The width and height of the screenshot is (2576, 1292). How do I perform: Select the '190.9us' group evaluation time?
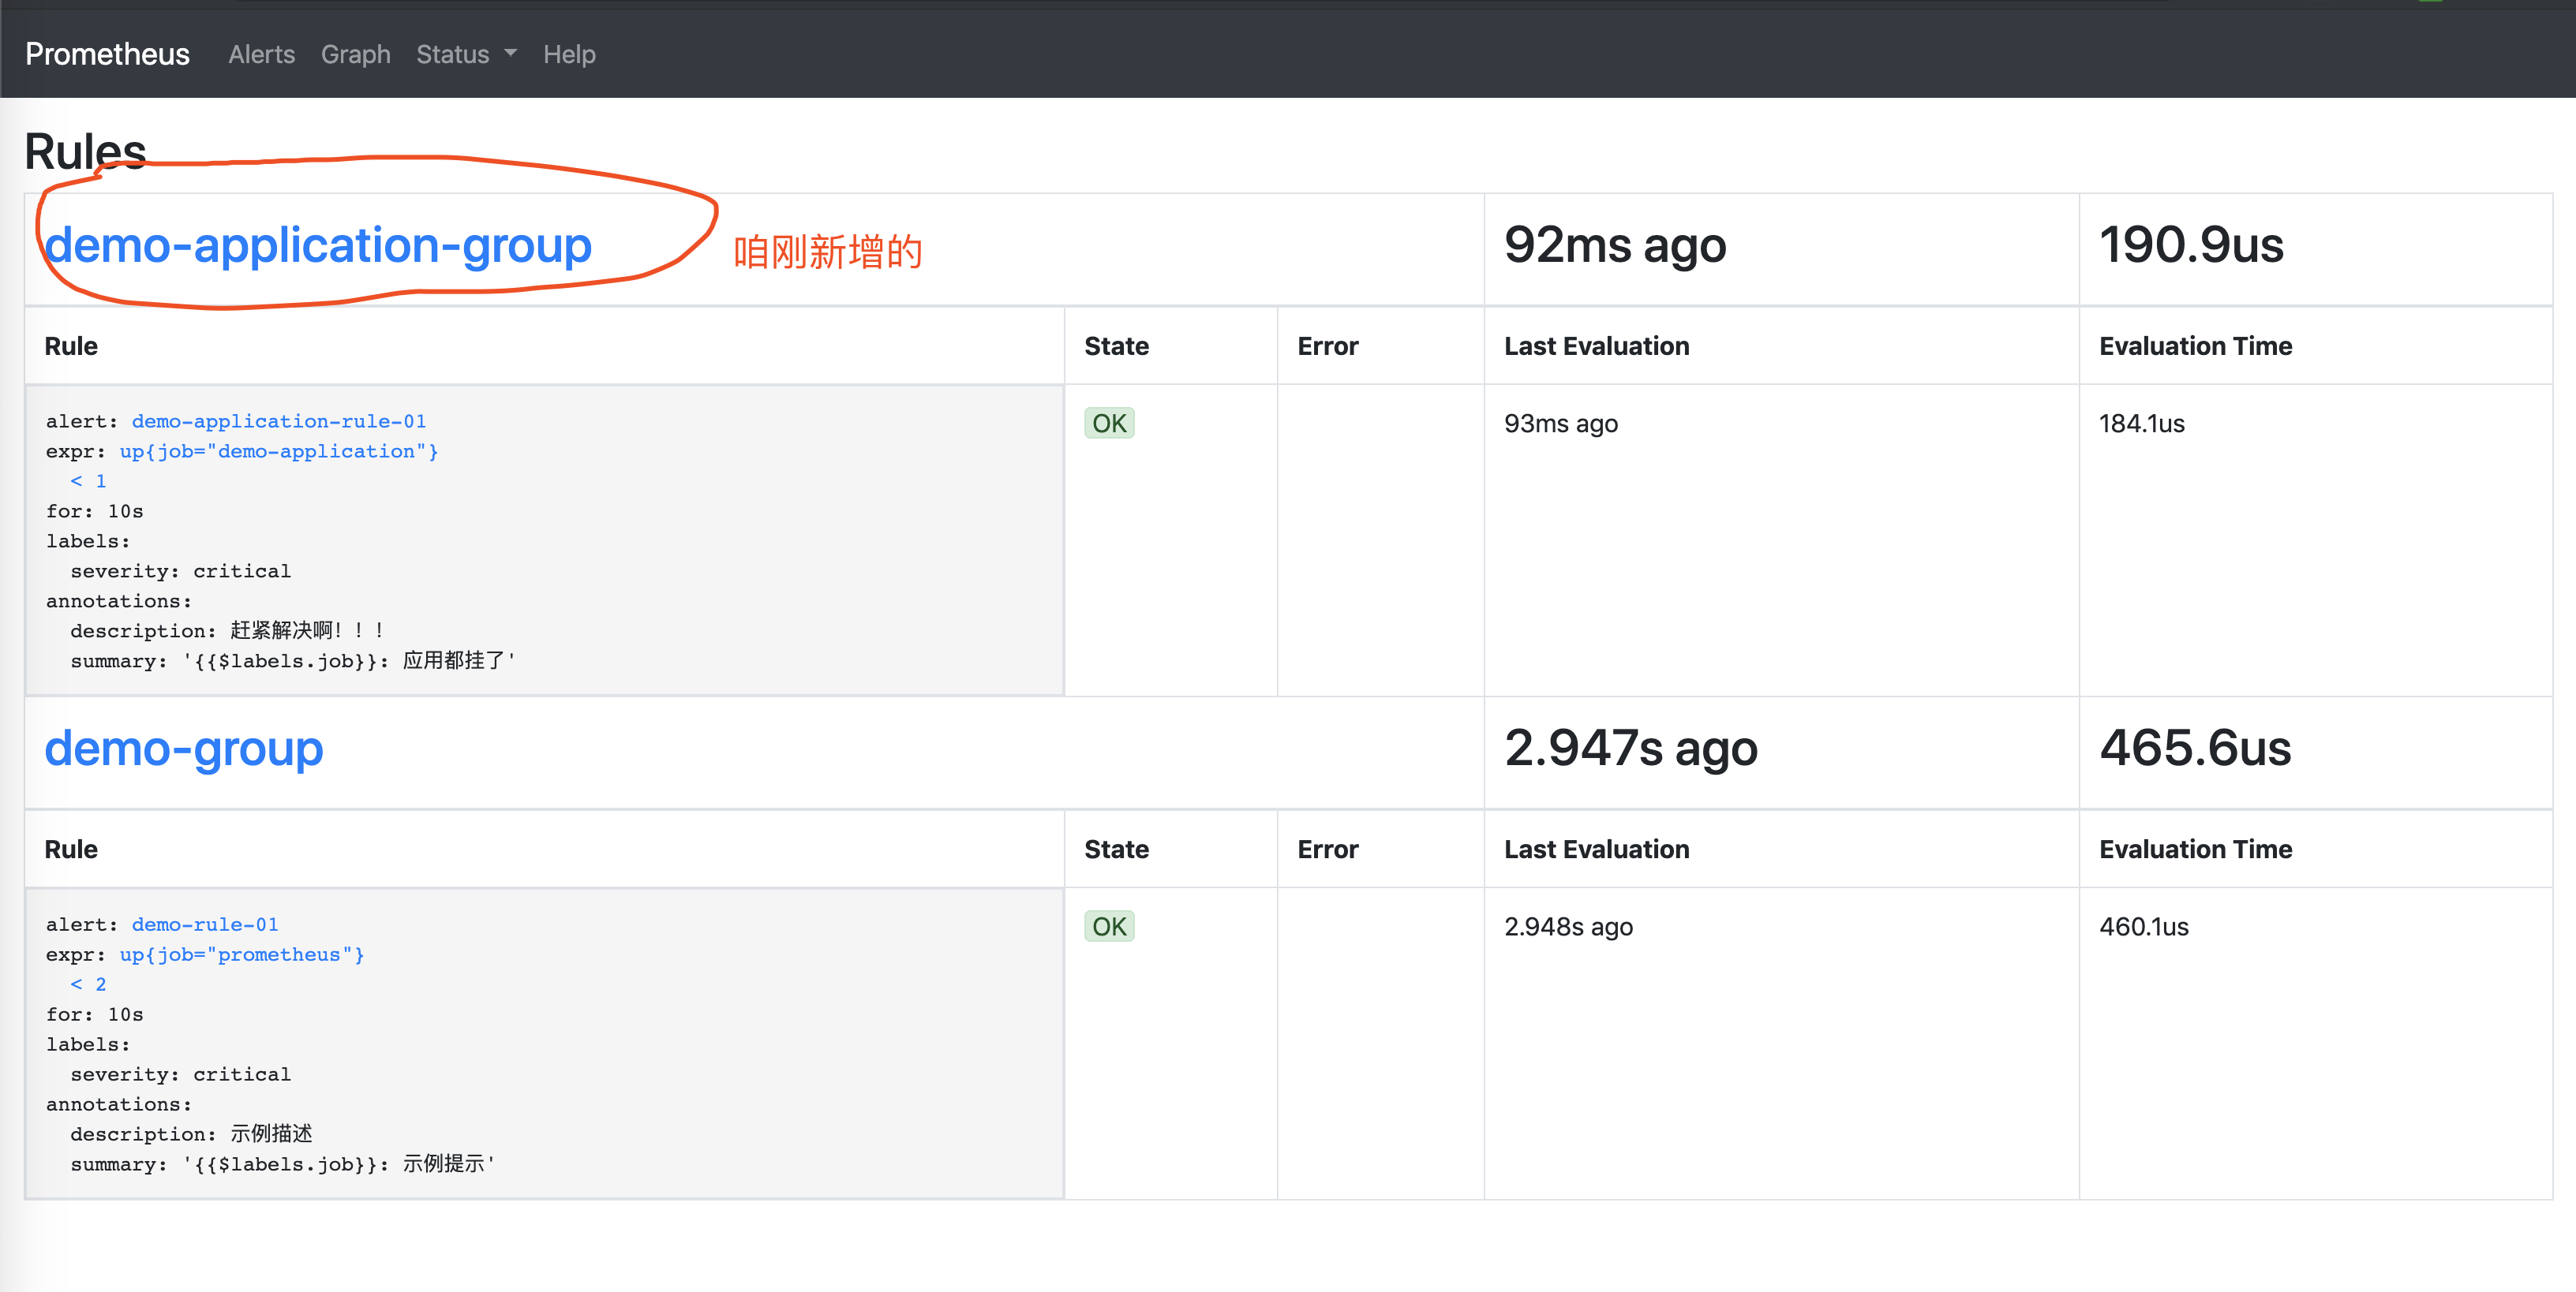(2191, 245)
